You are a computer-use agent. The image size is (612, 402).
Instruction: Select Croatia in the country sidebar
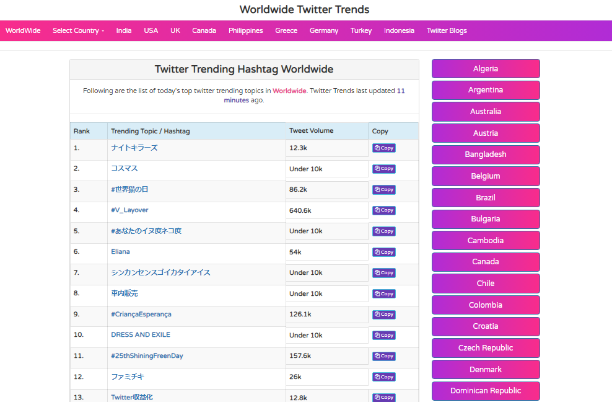click(x=486, y=326)
